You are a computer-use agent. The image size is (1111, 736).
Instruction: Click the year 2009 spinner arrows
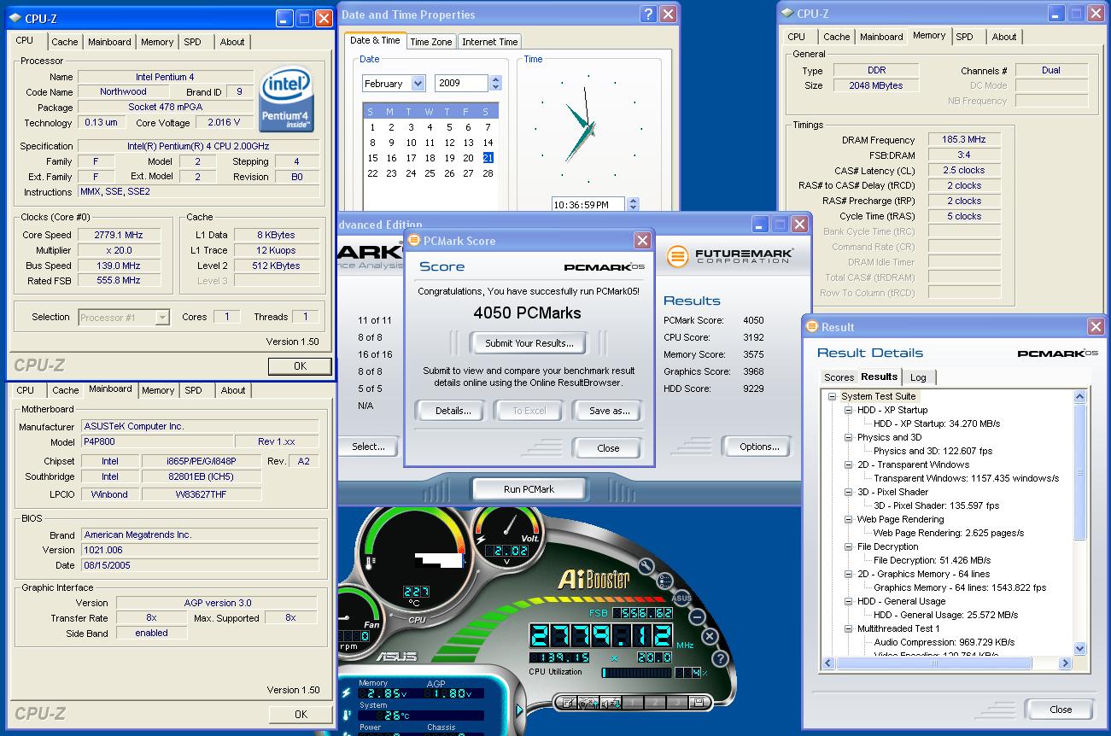496,84
